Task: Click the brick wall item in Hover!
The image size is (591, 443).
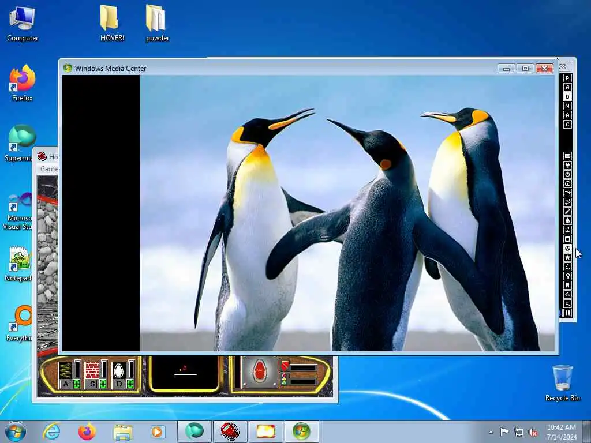Action: tap(92, 370)
